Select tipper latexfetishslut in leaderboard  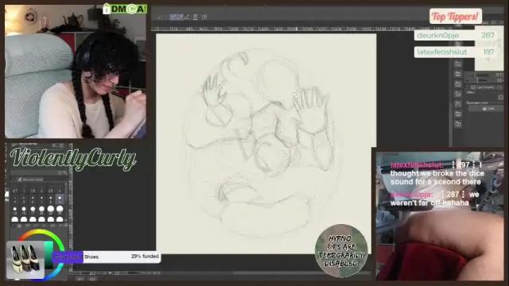442,52
